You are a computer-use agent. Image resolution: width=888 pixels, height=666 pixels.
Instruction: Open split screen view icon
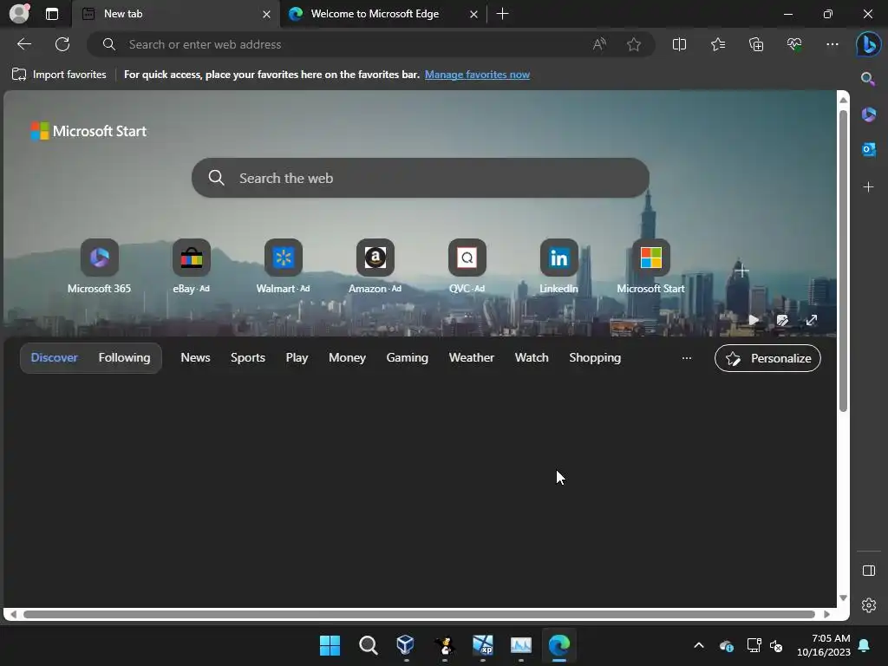coord(679,44)
